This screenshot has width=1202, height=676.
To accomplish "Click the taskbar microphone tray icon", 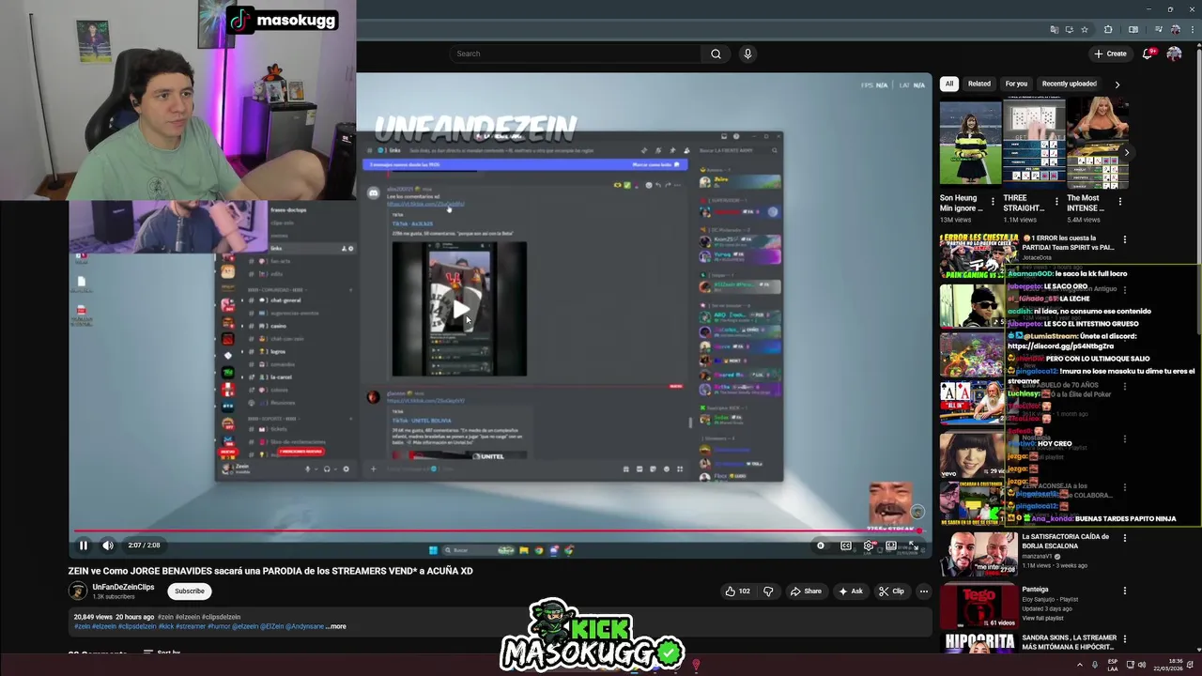I will tap(1094, 665).
